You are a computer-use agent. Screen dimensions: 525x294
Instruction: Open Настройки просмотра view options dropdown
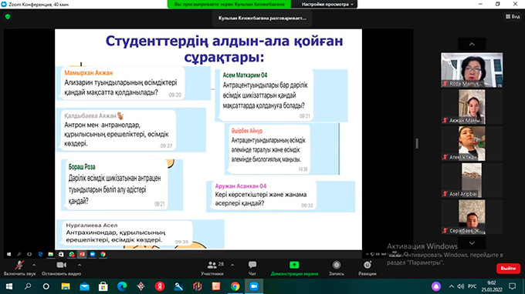point(327,5)
